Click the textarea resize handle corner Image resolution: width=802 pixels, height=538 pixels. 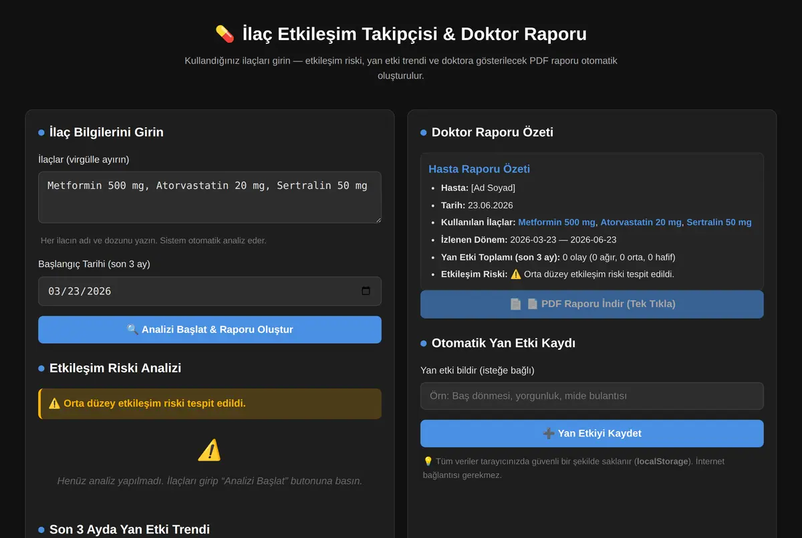(x=378, y=219)
